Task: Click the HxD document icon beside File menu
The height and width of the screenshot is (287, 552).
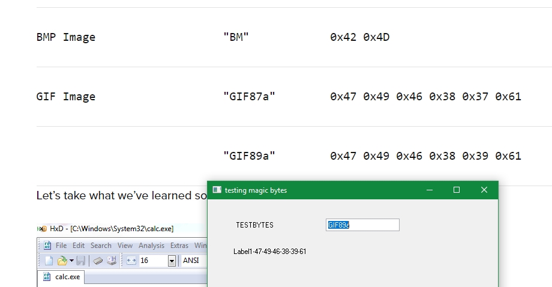Action: pyautogui.click(x=47, y=246)
